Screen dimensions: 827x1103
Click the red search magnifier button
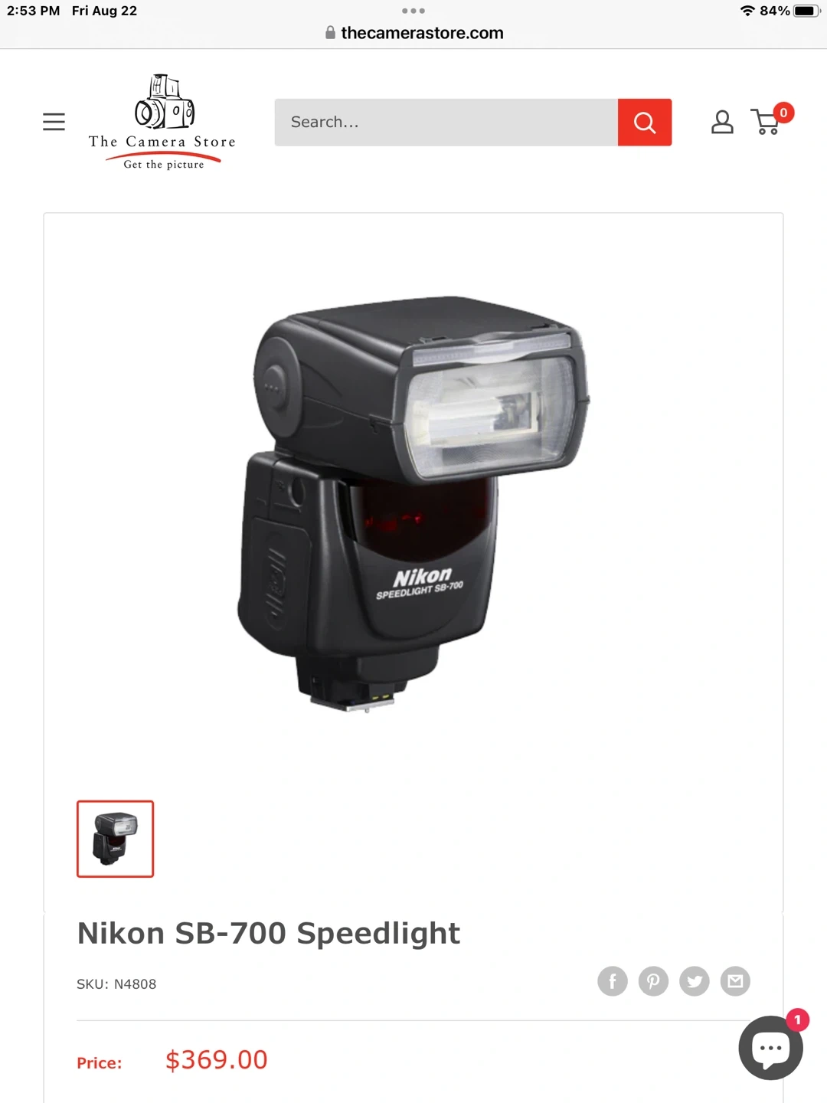click(x=645, y=122)
